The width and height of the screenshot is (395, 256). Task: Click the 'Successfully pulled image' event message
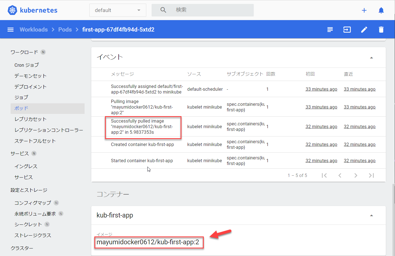coord(142,126)
